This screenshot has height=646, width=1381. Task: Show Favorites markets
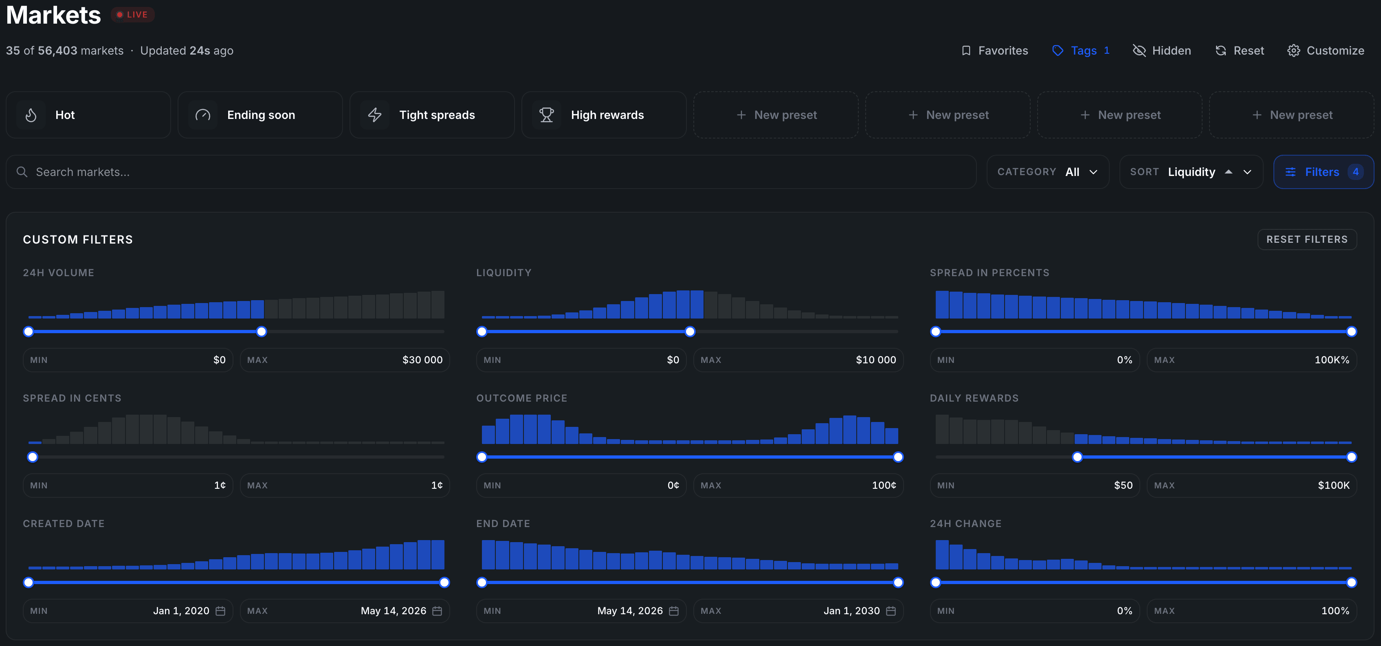pyautogui.click(x=994, y=51)
